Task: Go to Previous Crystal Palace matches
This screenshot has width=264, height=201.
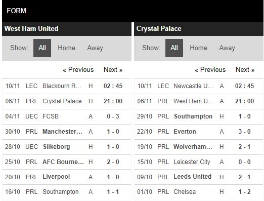Action: coord(210,69)
